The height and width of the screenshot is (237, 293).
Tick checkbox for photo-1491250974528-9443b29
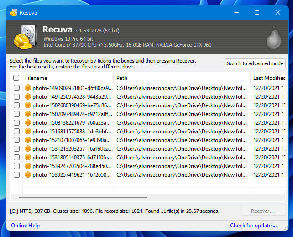point(16,96)
